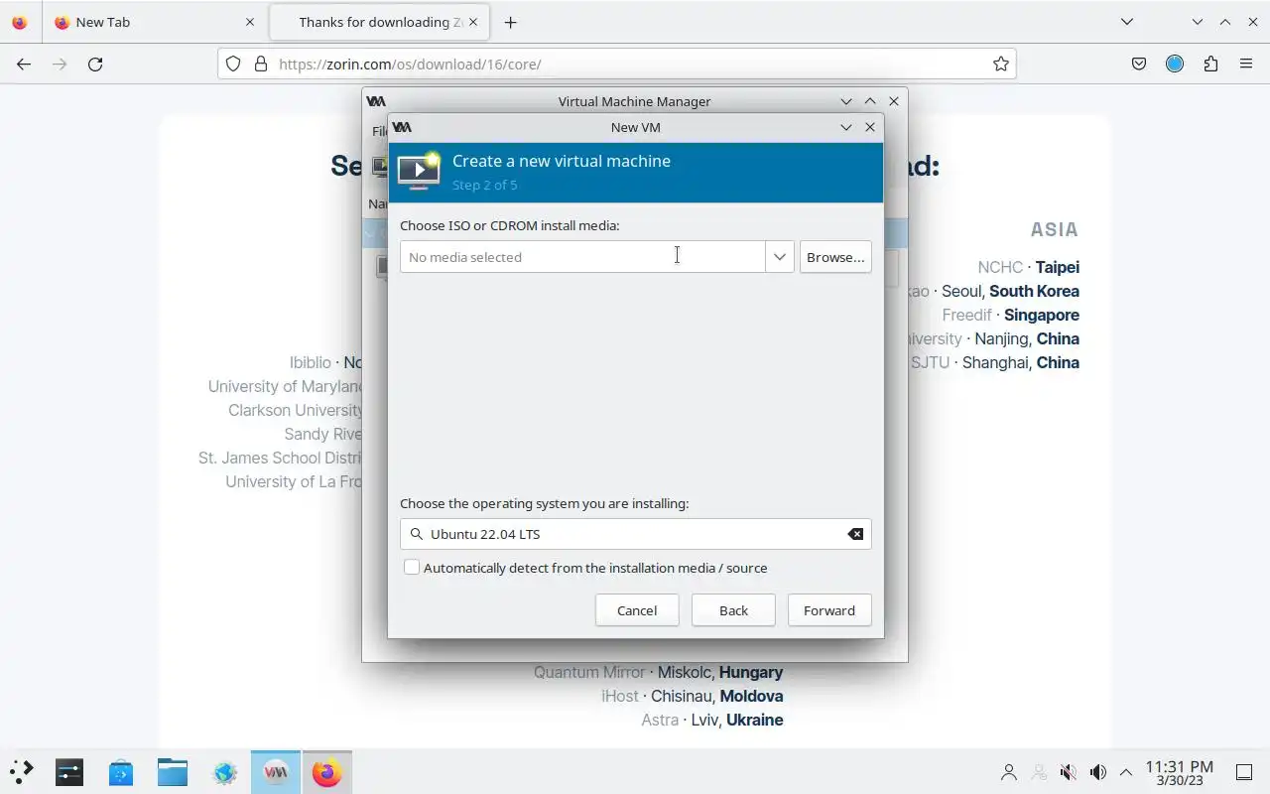Open the Ibiblio mirror link

pos(325,362)
